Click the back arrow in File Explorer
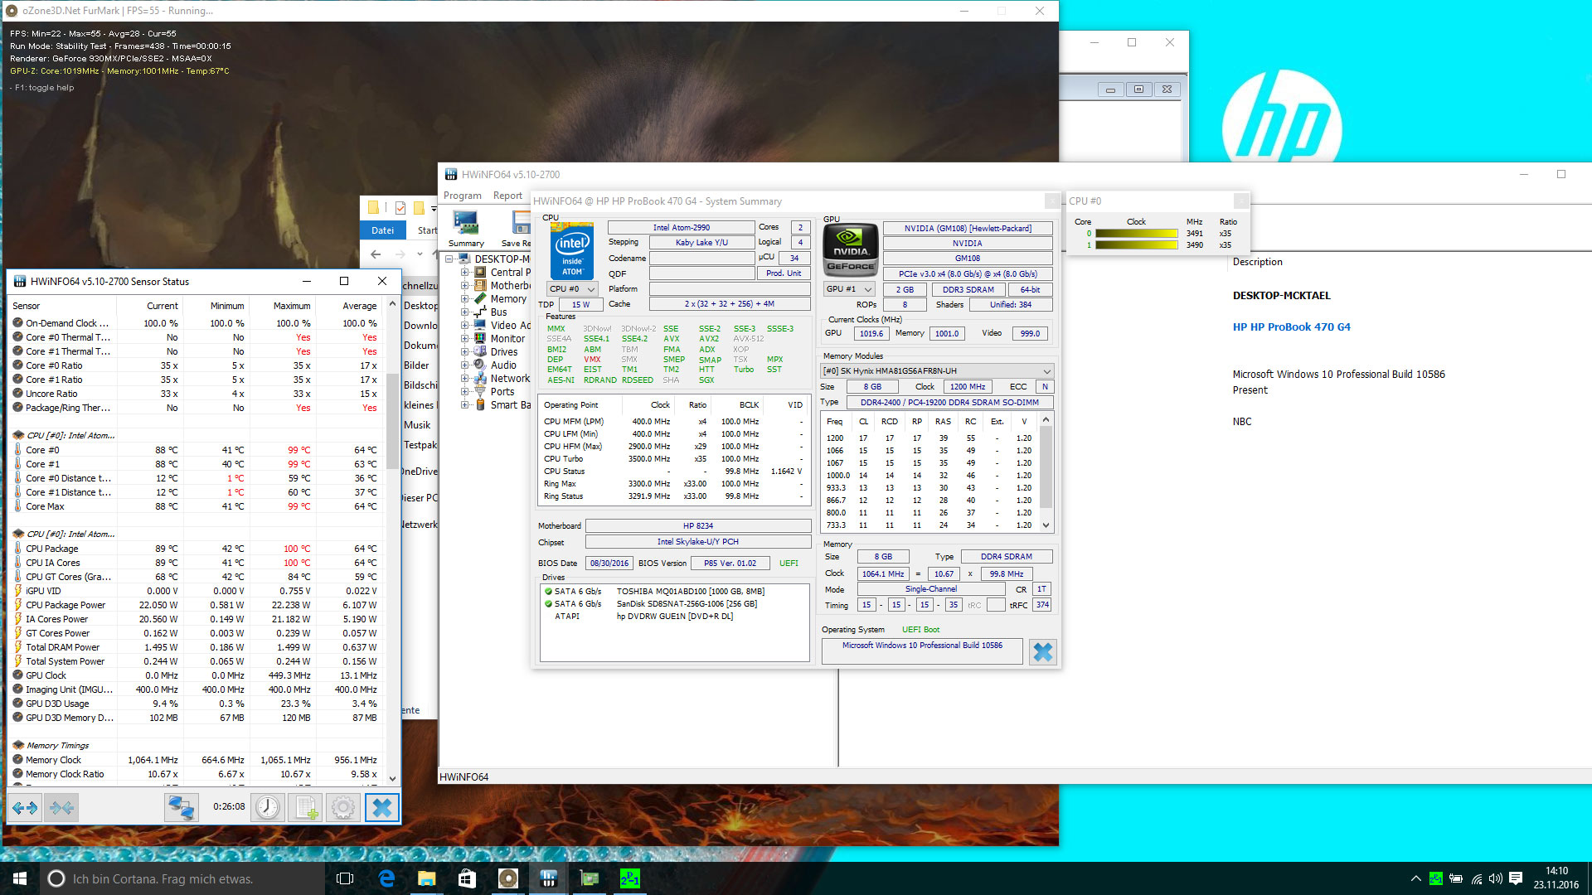This screenshot has height=895, width=1592. point(376,254)
